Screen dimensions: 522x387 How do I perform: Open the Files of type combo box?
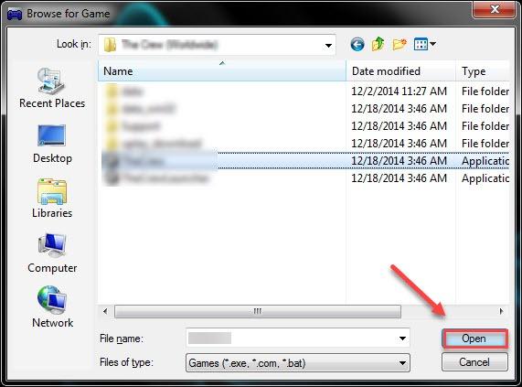click(298, 362)
